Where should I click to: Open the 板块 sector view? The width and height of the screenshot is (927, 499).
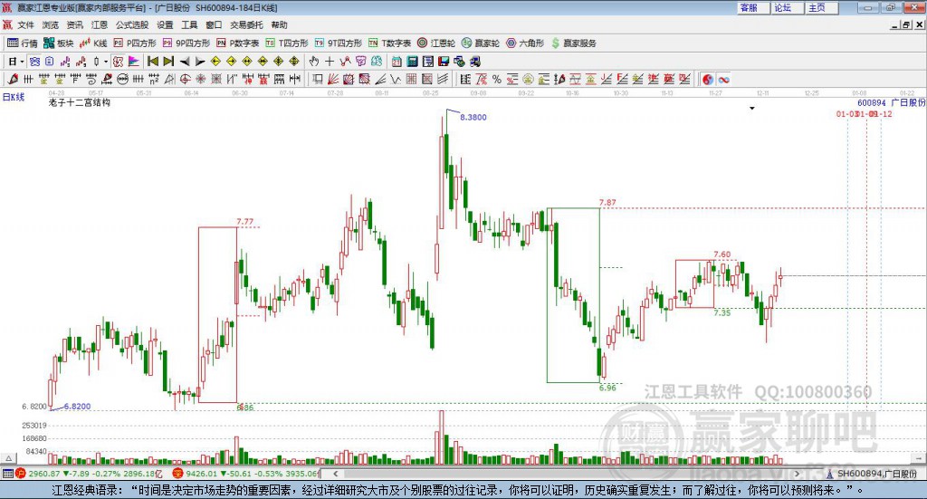point(58,43)
